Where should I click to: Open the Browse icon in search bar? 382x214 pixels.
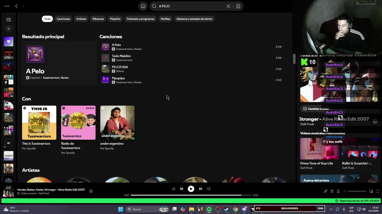[x=238, y=6]
